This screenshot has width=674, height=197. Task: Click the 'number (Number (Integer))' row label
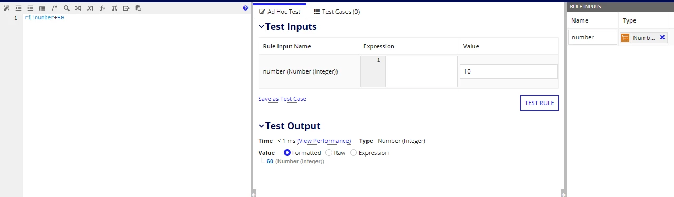[300, 71]
